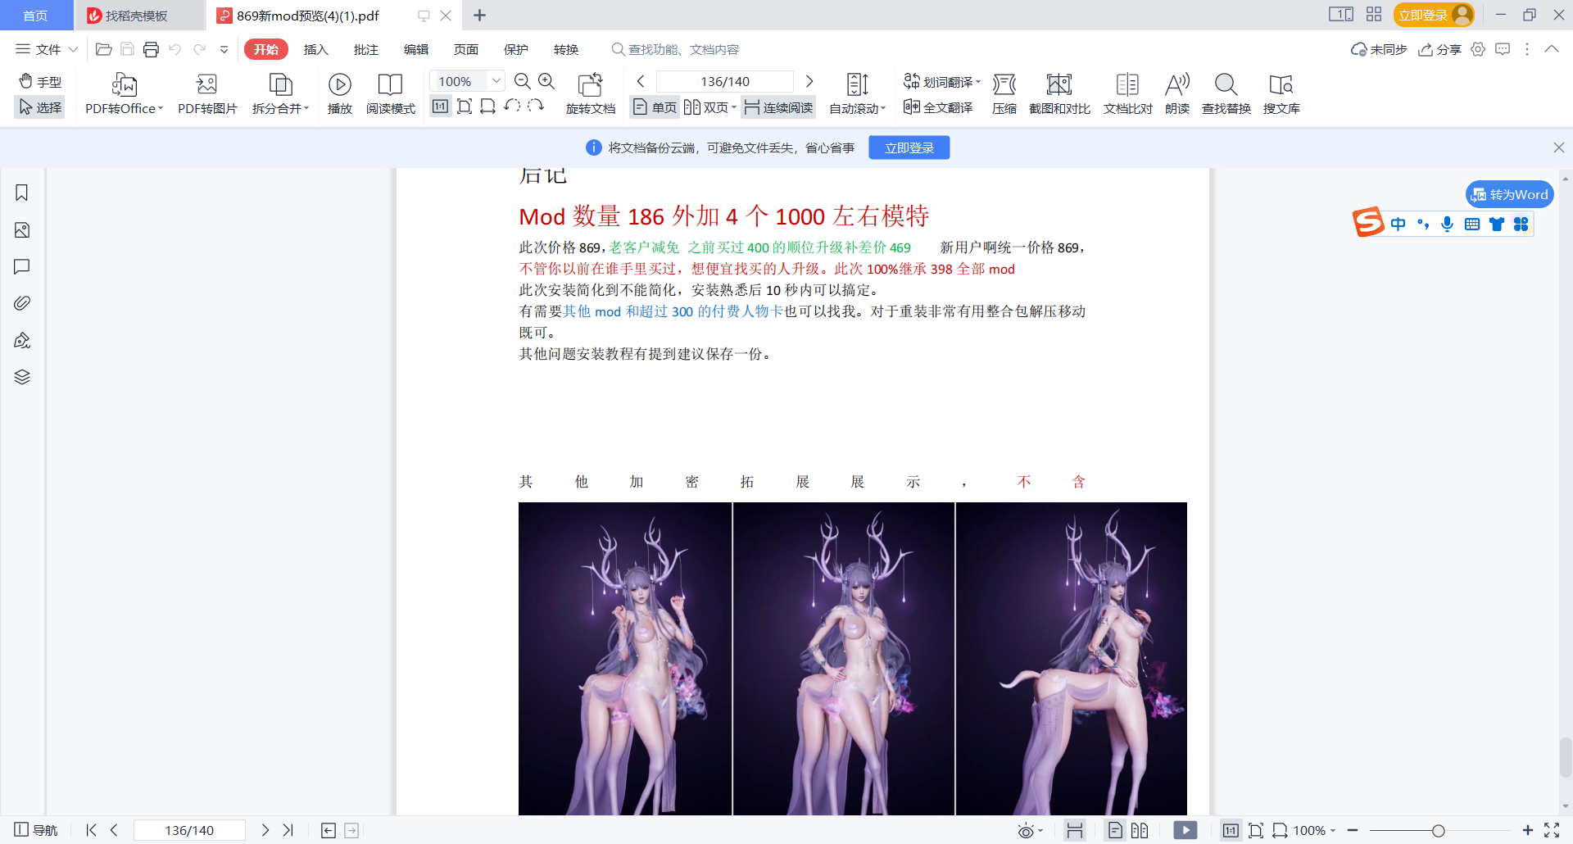1573x844 pixels.
Task: Toggle status bar single page layout icon
Action: (x=1115, y=830)
